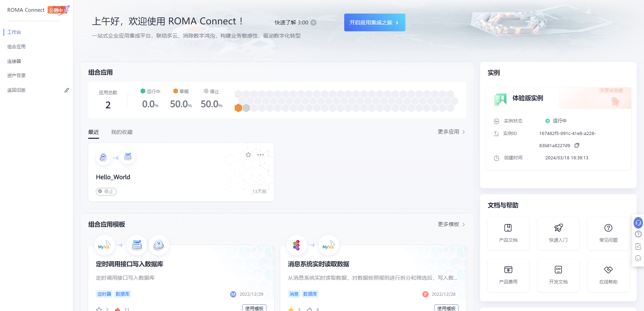Click the M author avatar dated 2022/12/29

tap(233, 294)
